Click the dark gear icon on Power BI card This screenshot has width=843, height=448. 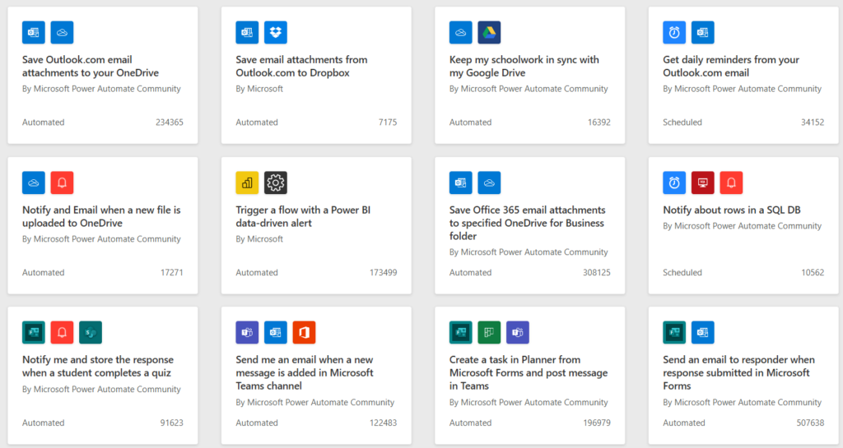(x=275, y=182)
